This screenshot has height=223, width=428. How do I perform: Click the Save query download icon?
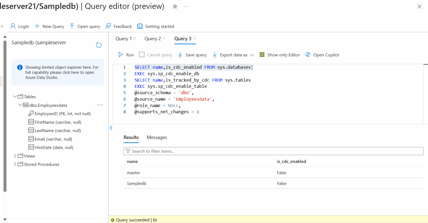[180, 55]
